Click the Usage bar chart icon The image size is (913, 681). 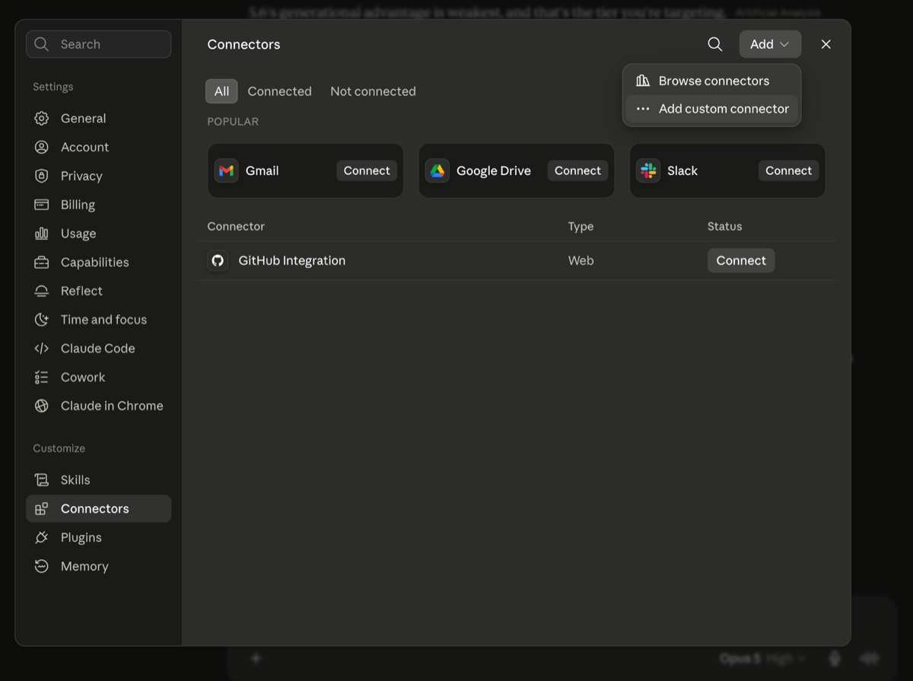pyautogui.click(x=42, y=234)
